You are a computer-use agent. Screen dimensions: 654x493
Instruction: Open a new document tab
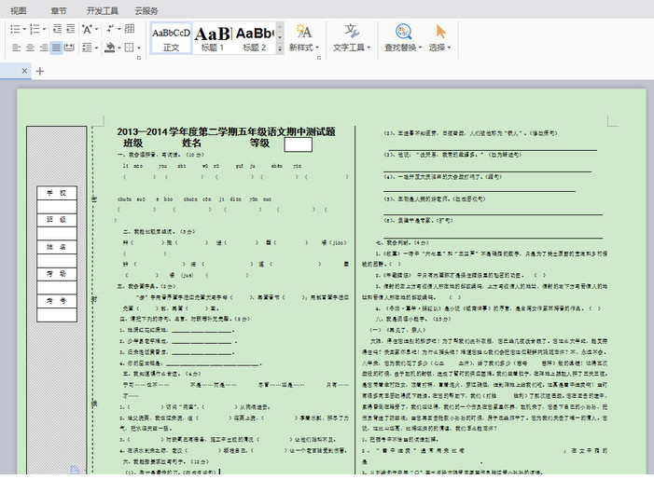pos(39,71)
